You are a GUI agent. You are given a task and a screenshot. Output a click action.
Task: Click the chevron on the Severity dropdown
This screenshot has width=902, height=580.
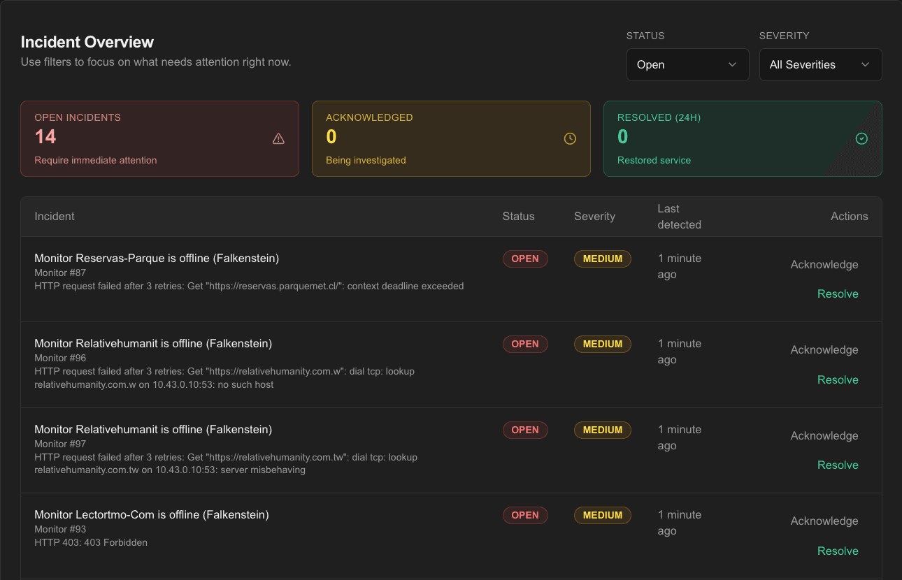(865, 64)
